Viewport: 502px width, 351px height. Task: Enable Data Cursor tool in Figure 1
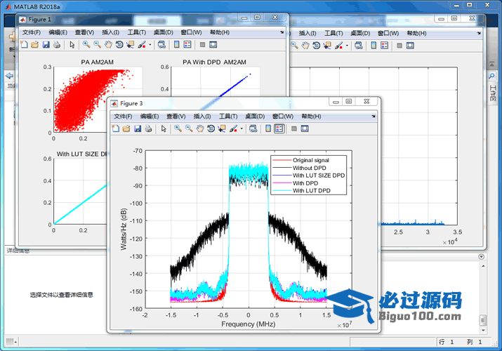[x=131, y=44]
